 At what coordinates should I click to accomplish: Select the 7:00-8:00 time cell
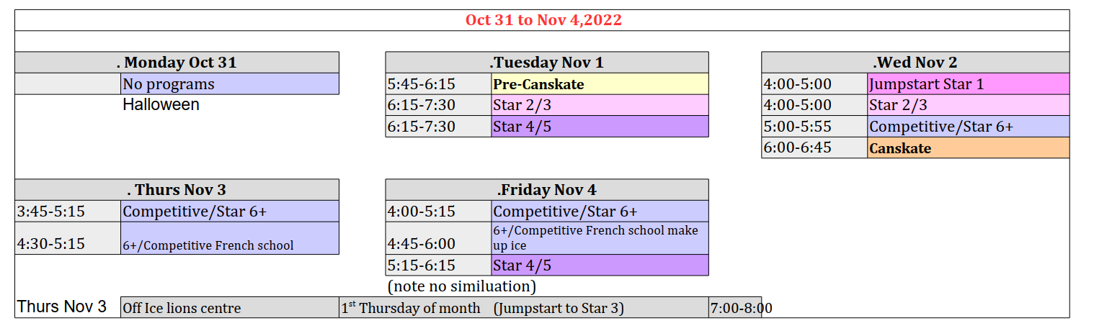click(x=735, y=307)
